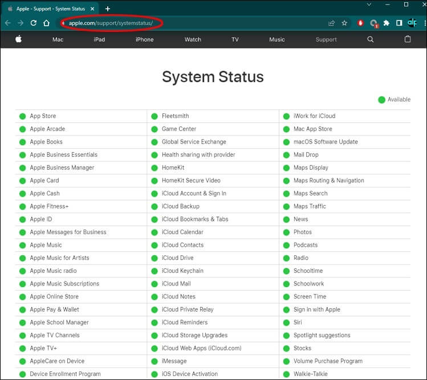Image resolution: width=427 pixels, height=380 pixels.
Task: Click the iCloud Private Relay entry
Action: click(x=188, y=309)
